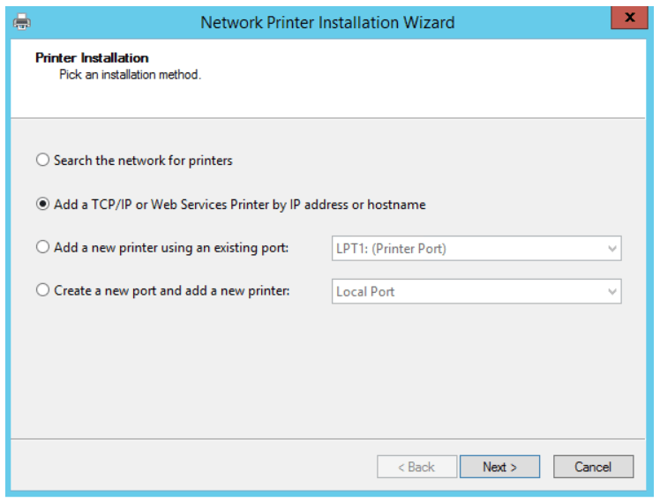Go back with the < Back button

[416, 467]
